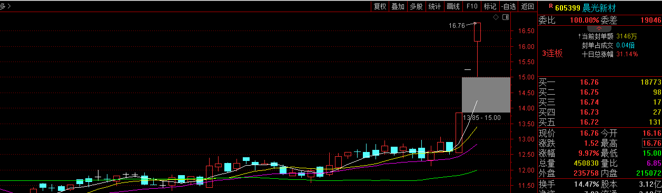Collapse the order info panel with the chevron
This screenshot has height=193, width=662.
[599, 28]
